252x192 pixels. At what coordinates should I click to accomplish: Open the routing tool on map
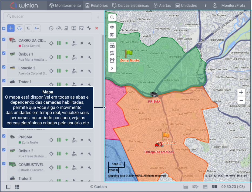[112, 53]
